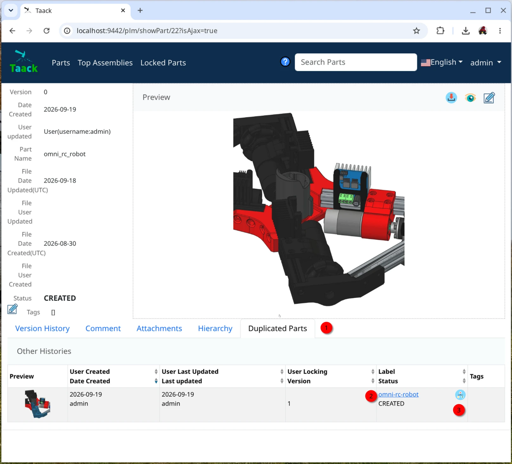Click the Taack logo
The width and height of the screenshot is (512, 464).
coord(23,62)
